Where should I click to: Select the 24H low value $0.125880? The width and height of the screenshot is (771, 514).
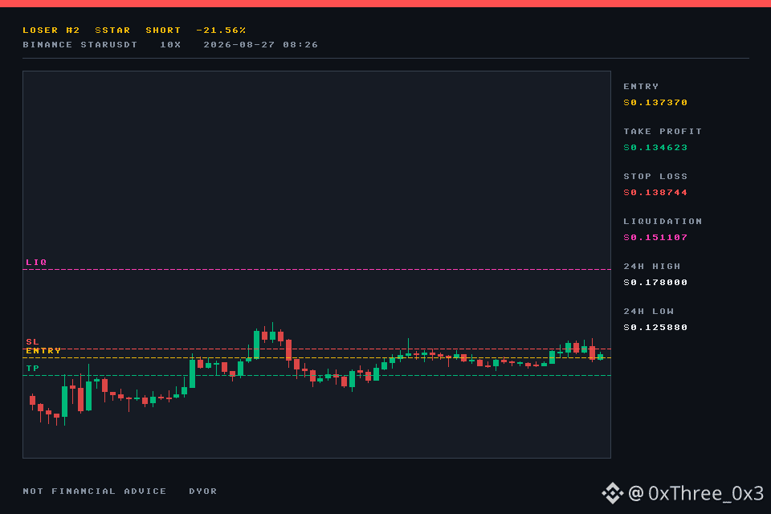tap(655, 328)
